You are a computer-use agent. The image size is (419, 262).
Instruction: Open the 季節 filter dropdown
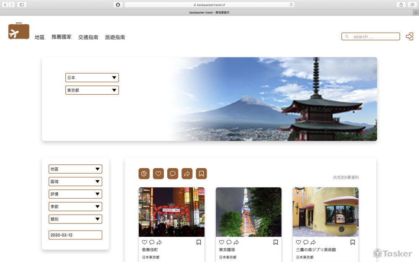[x=75, y=207]
